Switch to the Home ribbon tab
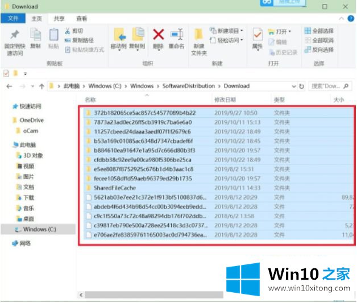Viewport: 357px width, 303px height. click(x=36, y=18)
